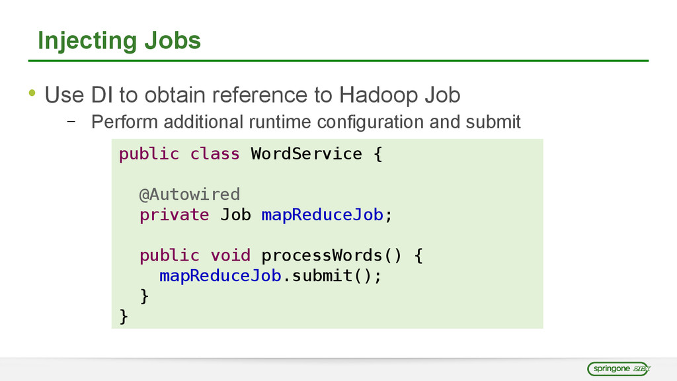Click the words "Hadoop Job" in bullet

(399, 96)
